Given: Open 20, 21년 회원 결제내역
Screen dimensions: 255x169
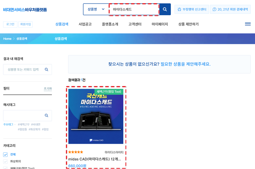Looking at the screenshot, I should click(x=230, y=10).
